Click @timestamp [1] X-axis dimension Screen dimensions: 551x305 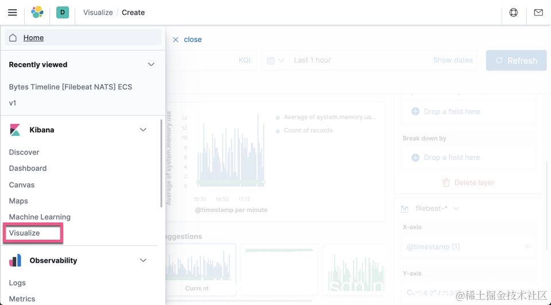pyautogui.click(x=433, y=247)
